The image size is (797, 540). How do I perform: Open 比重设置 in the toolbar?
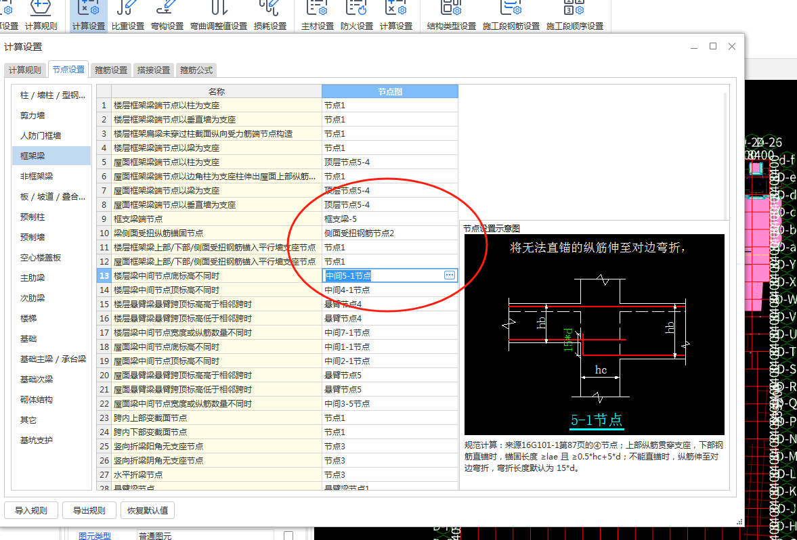click(127, 16)
